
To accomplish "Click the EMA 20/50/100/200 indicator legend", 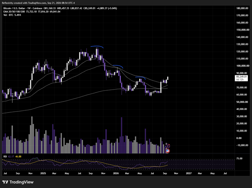I will [14, 12].
